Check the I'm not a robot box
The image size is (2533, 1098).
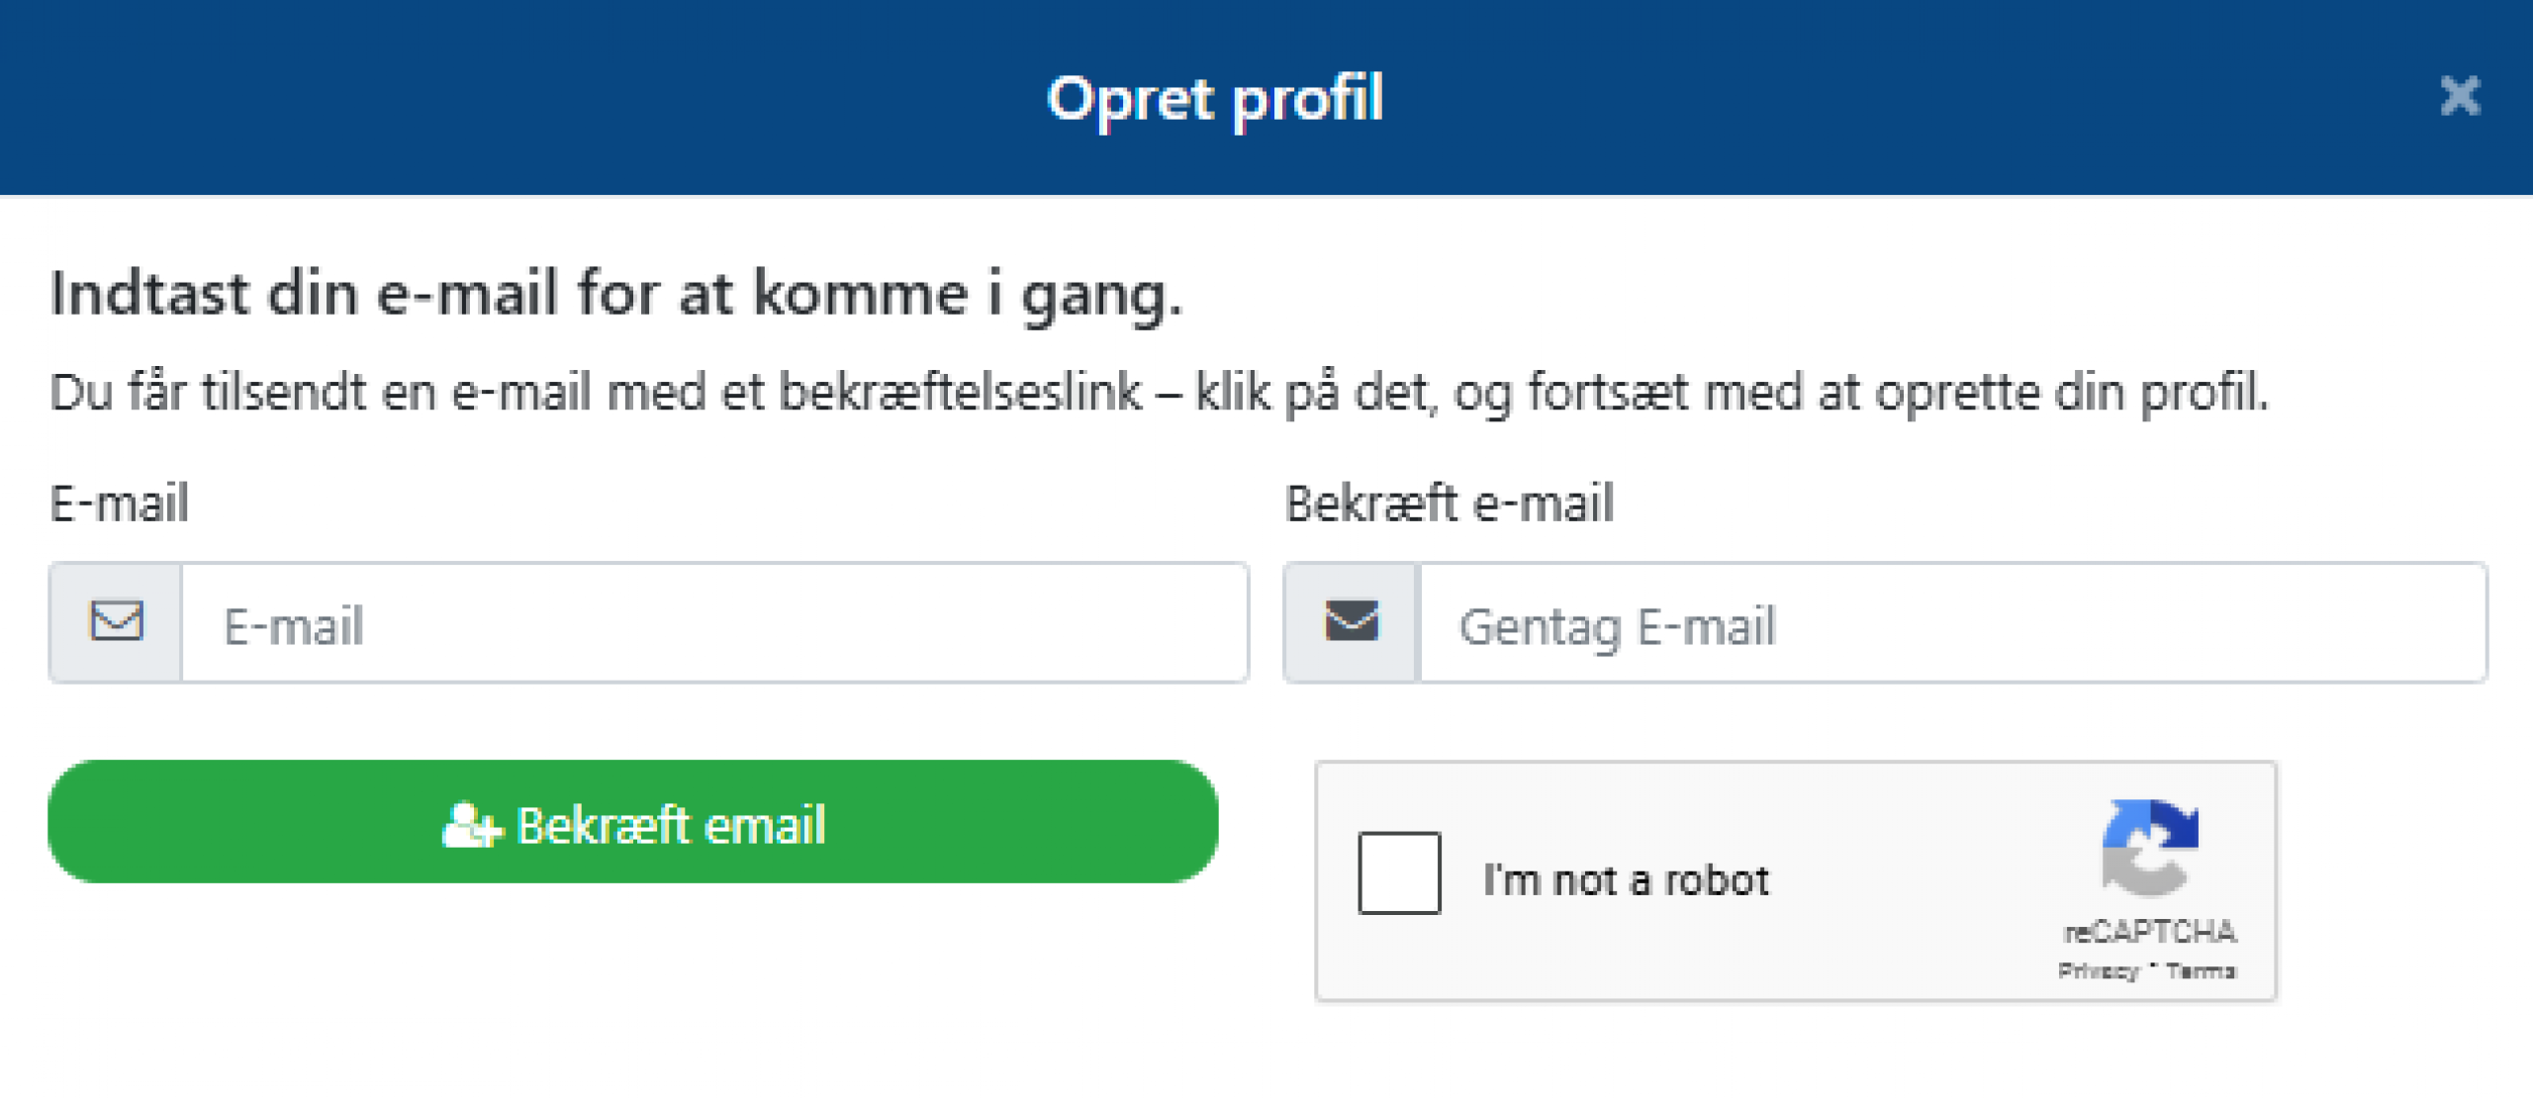pos(1399,873)
